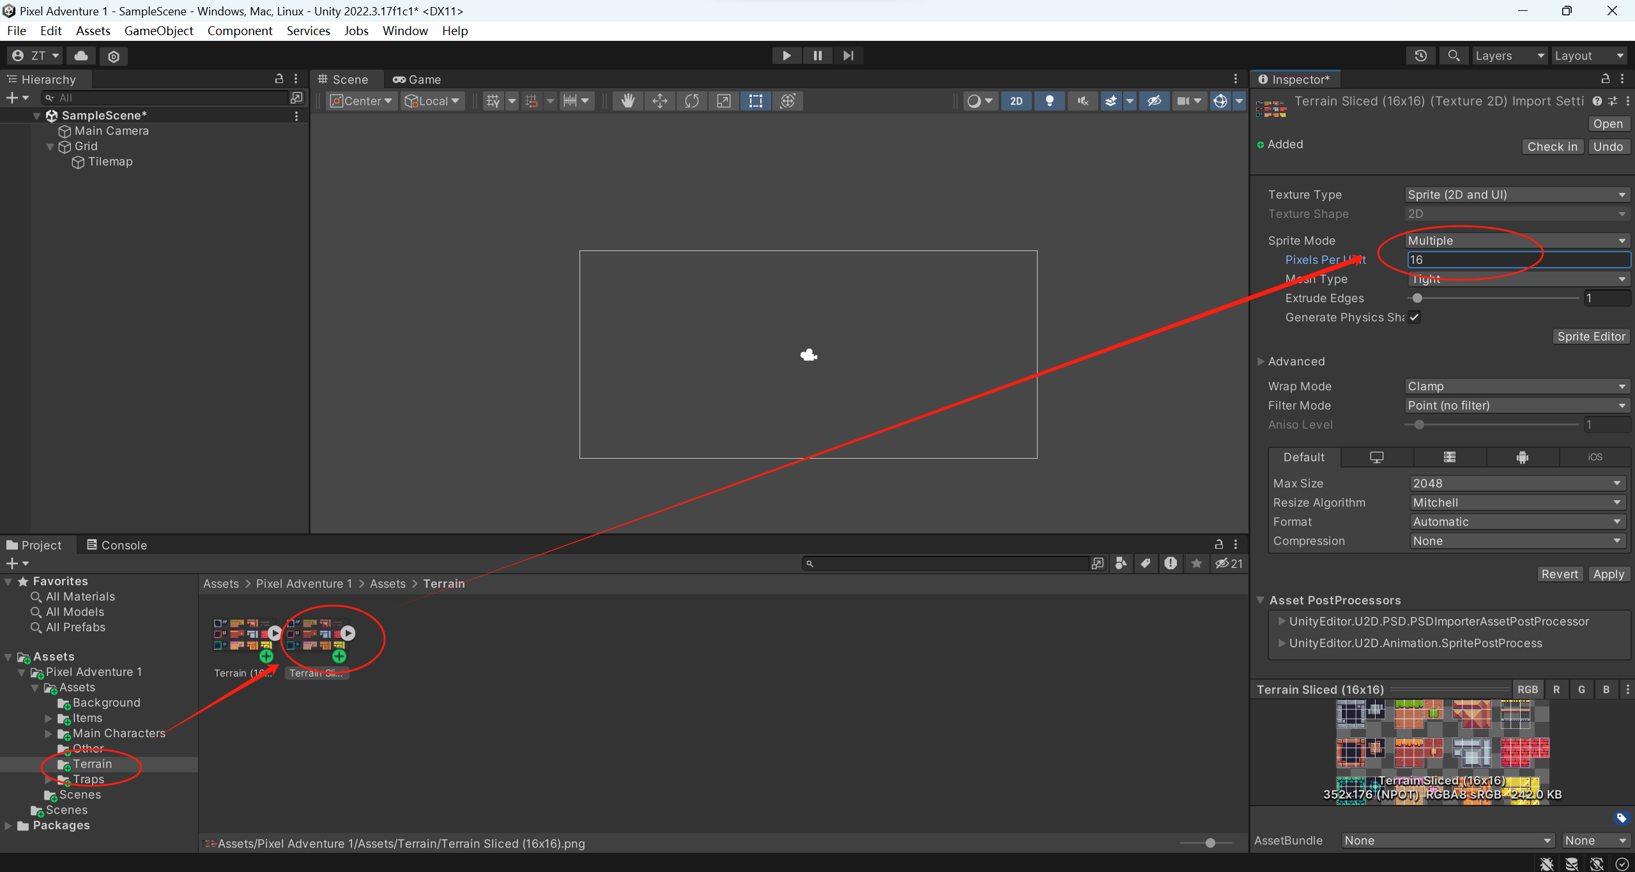
Task: Select the Rect transform tool
Action: pos(755,101)
